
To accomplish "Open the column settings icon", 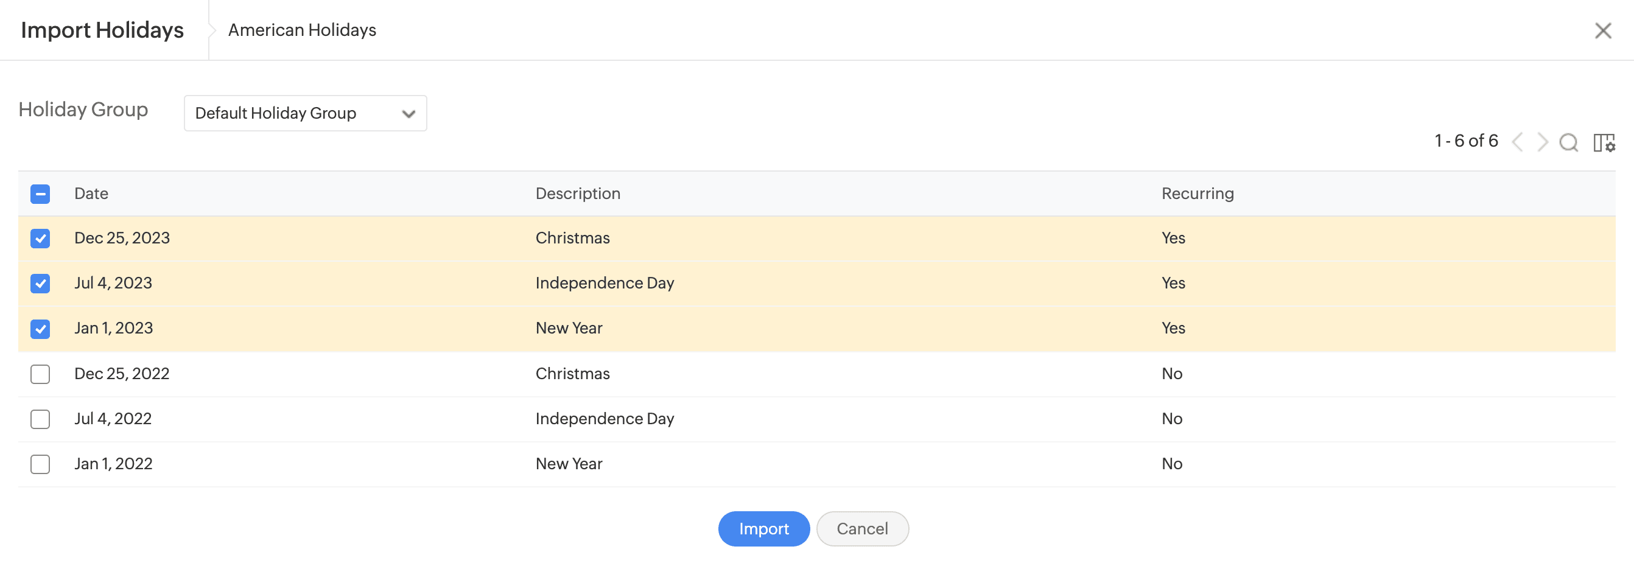I will tap(1604, 142).
